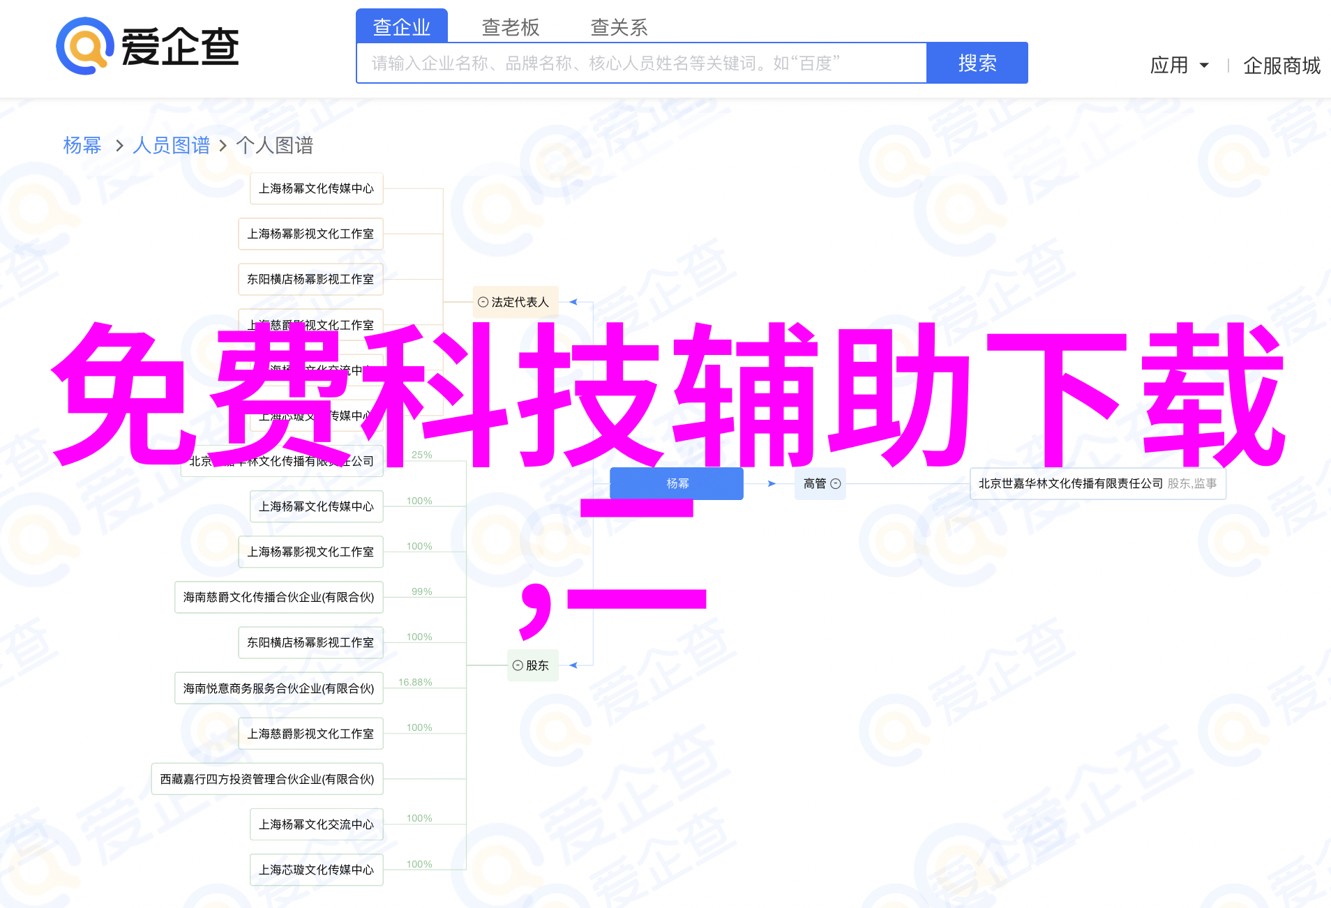Open 东阳横店杨幂影视工作室 under 法定代表人 branch

[x=311, y=279]
